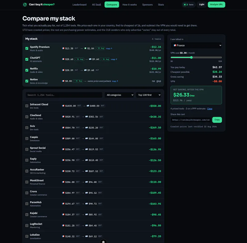Select the Cruva checkbox
This screenshot has width=247, height=243.
click(x=27, y=193)
